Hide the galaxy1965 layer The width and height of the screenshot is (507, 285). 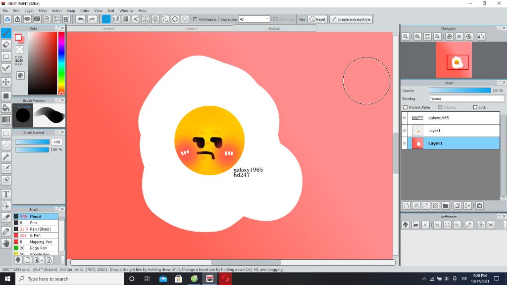coord(405,118)
